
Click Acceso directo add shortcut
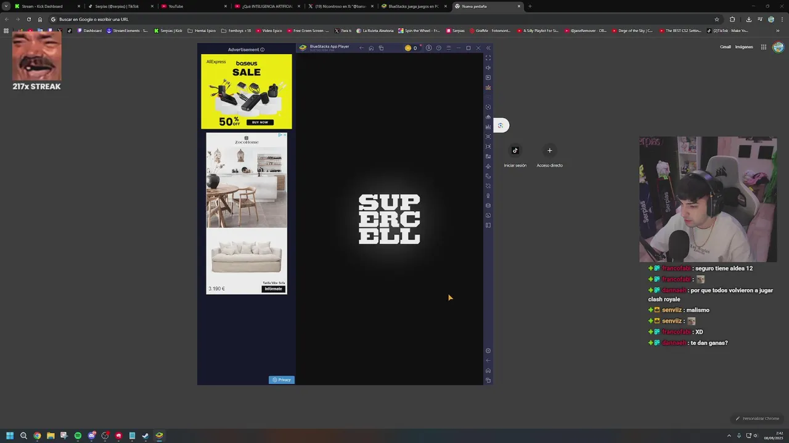pos(550,156)
